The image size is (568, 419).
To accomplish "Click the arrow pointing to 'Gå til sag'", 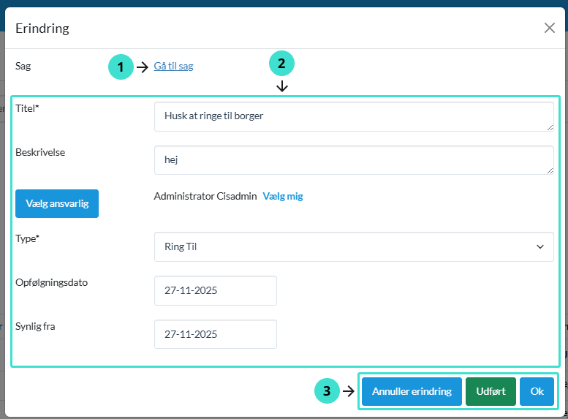I will (x=143, y=67).
